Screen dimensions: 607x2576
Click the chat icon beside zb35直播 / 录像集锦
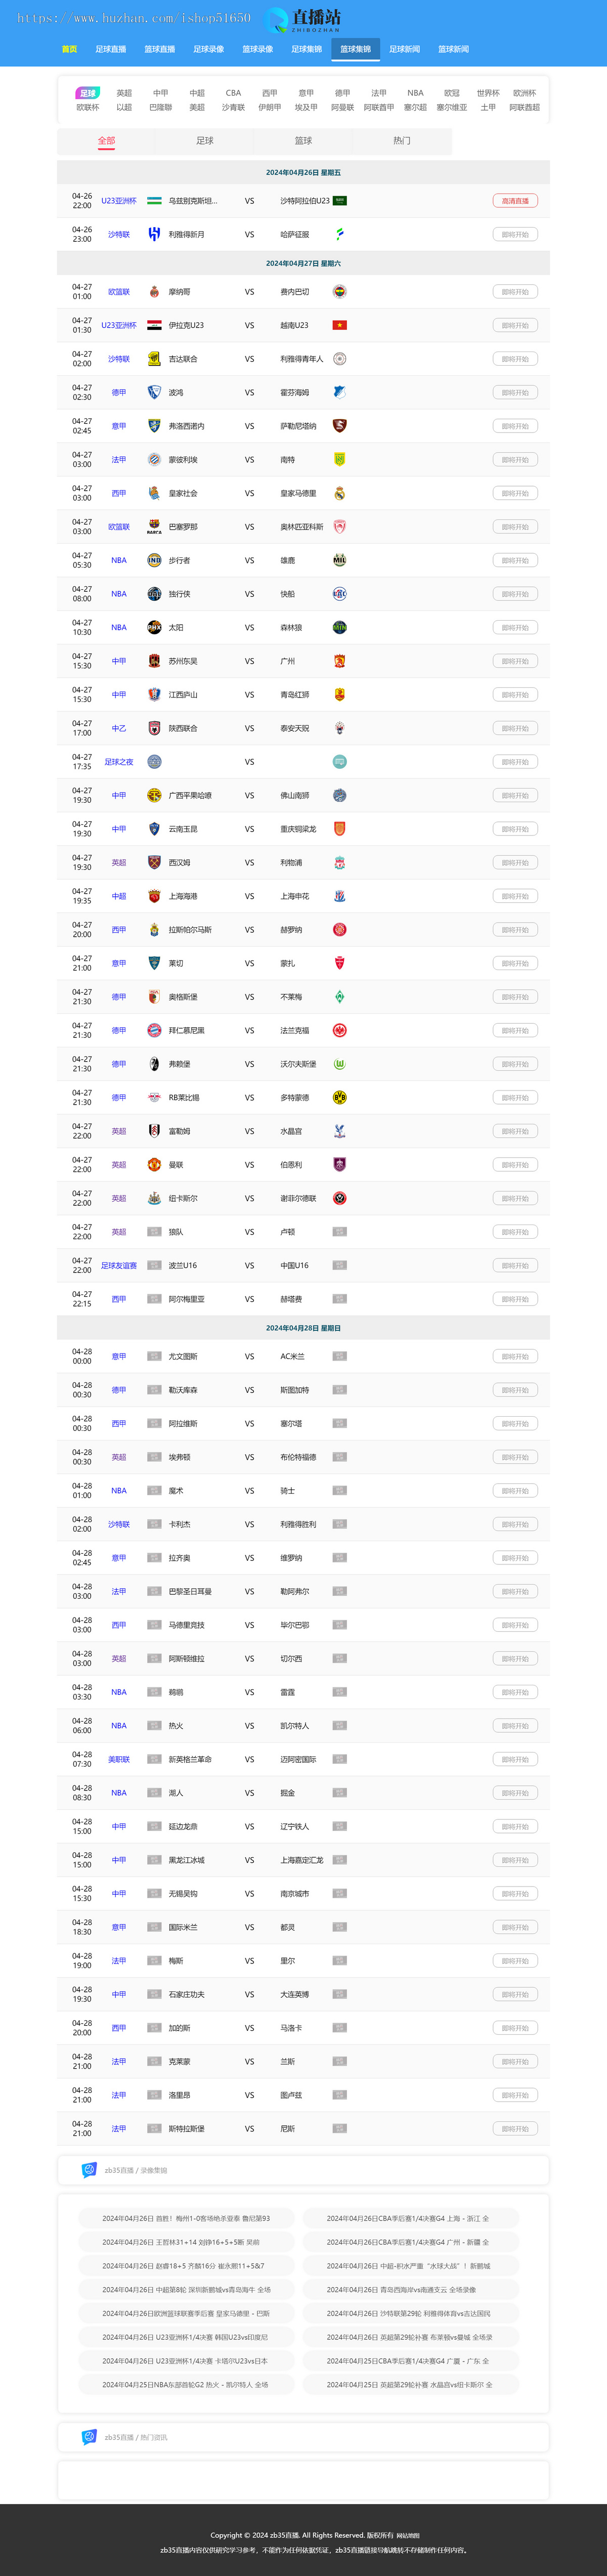[89, 2170]
